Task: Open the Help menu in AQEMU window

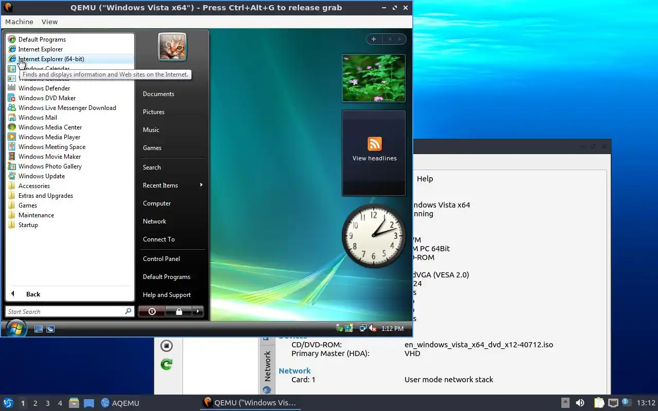Action: tap(425, 179)
